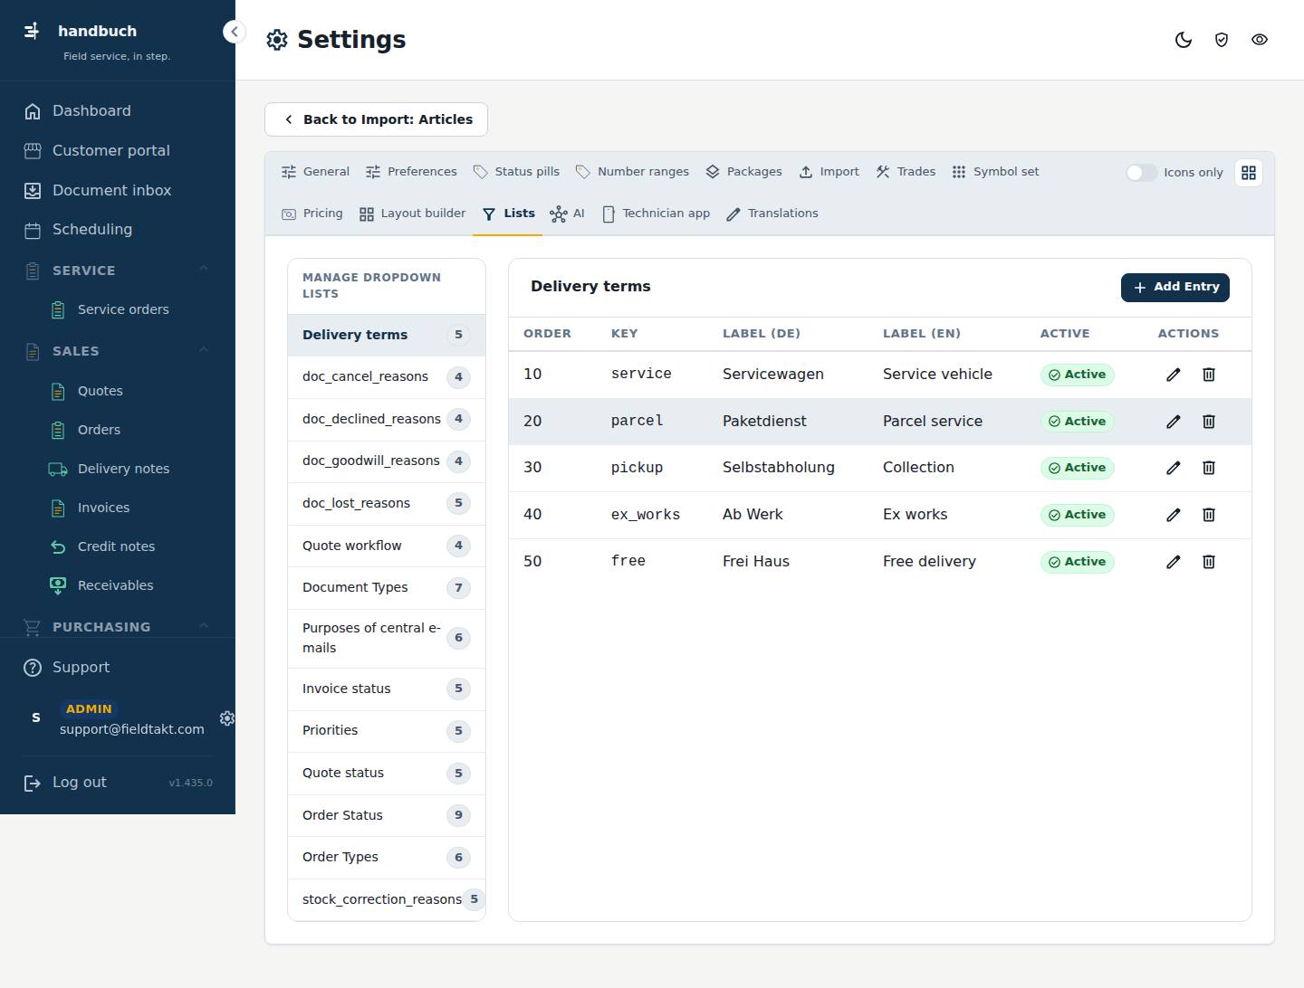
Task: Edit the pickup row entry
Action: tap(1173, 468)
